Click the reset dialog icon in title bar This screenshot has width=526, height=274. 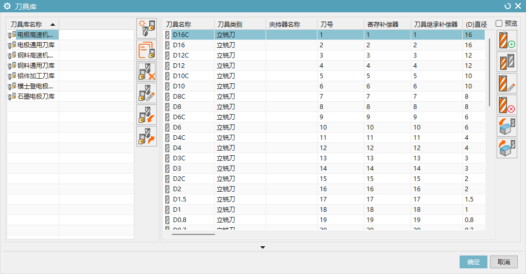(x=507, y=6)
